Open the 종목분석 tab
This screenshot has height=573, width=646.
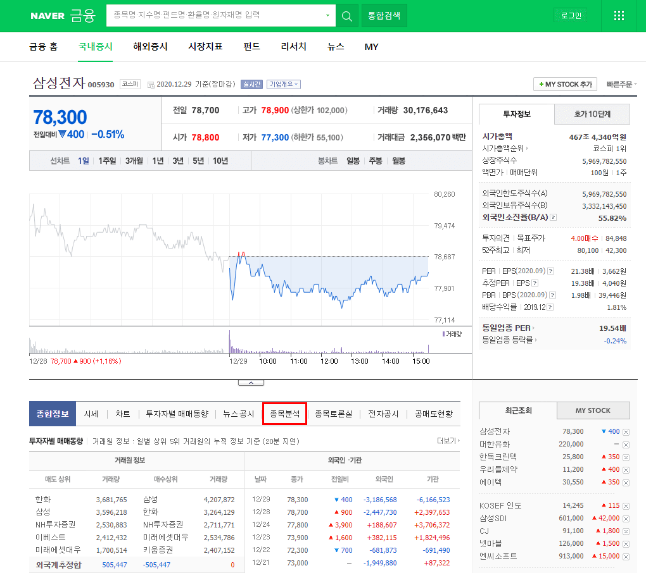coord(285,414)
